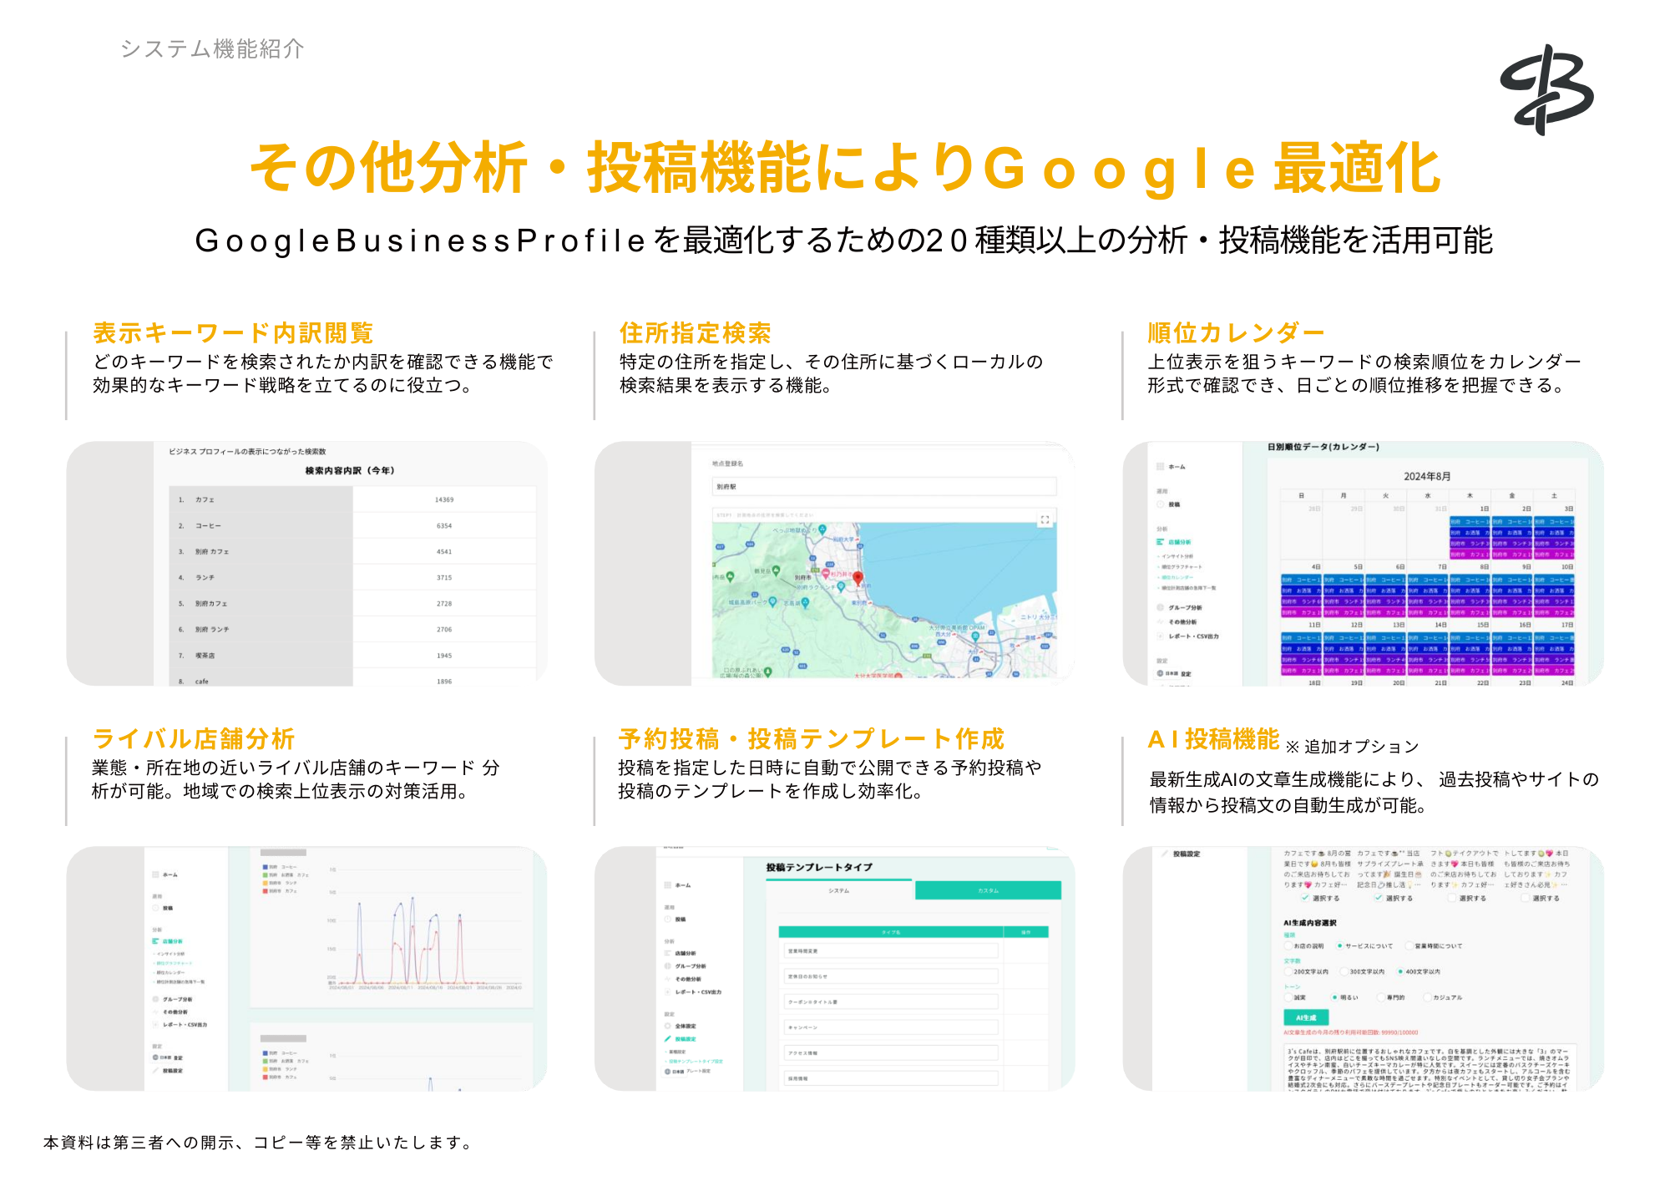The image size is (1670, 1181).
Task: Open レポート・CSV出力 in calendar sidebar
Action: [x=1193, y=636]
